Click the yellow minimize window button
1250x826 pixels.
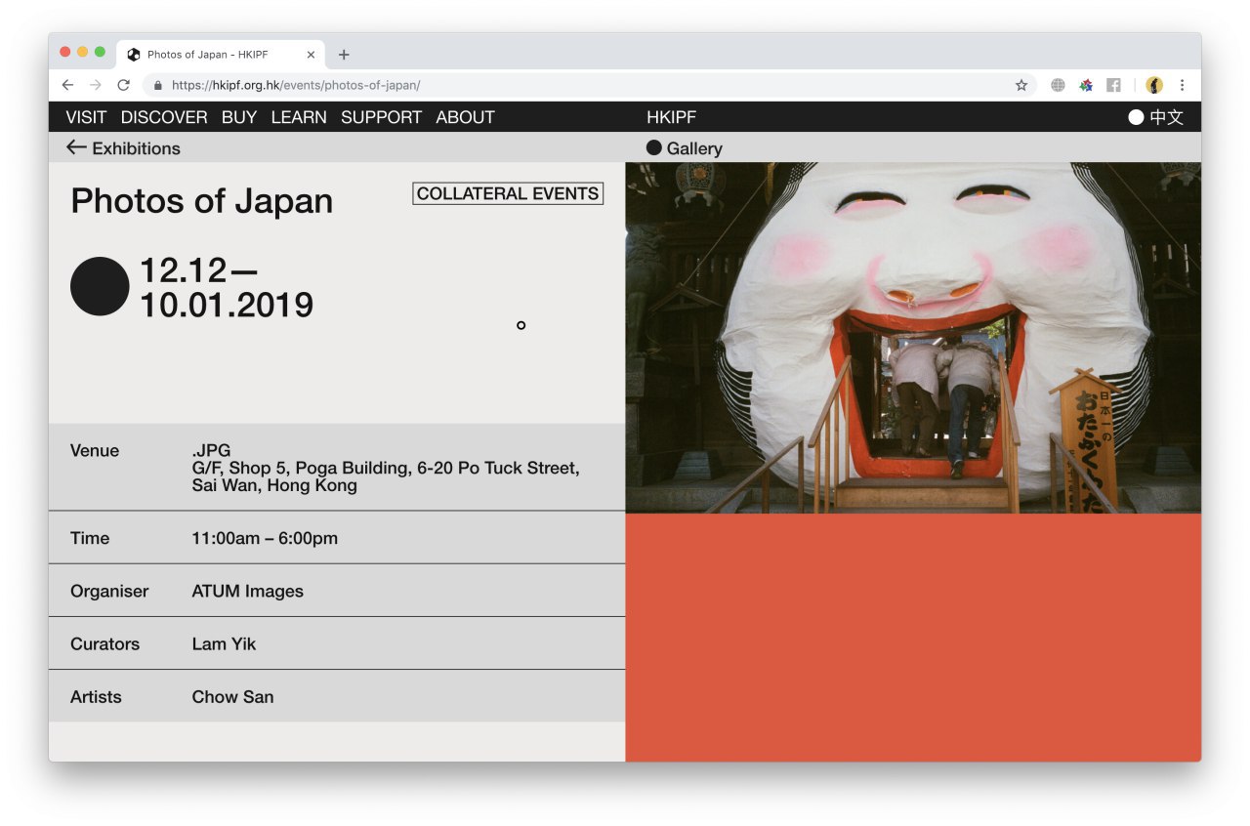(82, 52)
